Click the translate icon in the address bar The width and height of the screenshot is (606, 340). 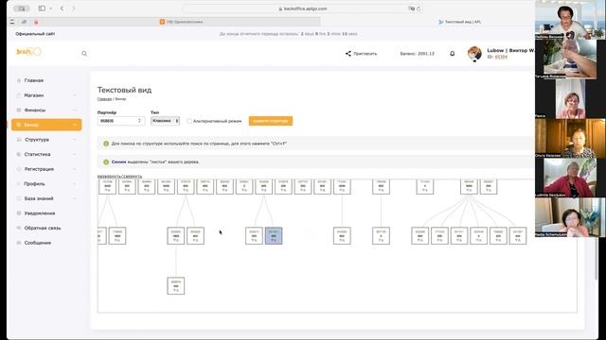coord(412,8)
